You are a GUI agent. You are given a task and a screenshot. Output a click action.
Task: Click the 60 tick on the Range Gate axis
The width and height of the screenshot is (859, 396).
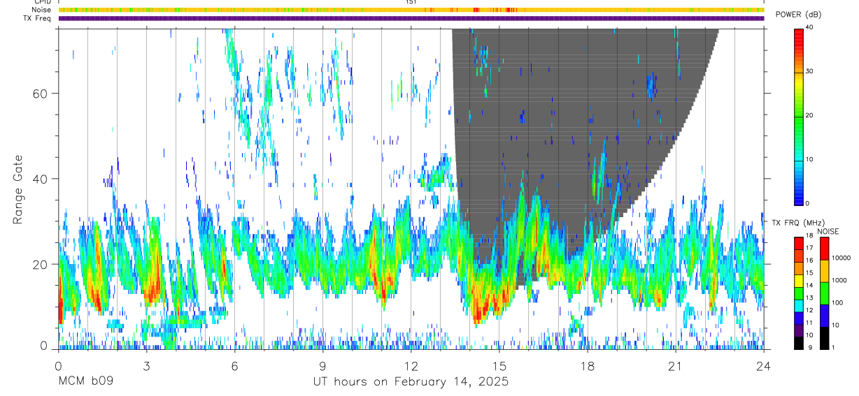tap(41, 93)
